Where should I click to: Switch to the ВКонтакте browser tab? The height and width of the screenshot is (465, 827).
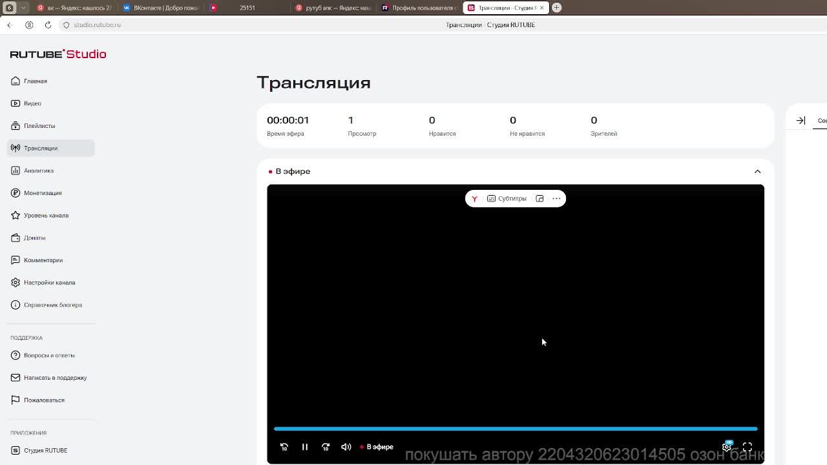pos(162,8)
